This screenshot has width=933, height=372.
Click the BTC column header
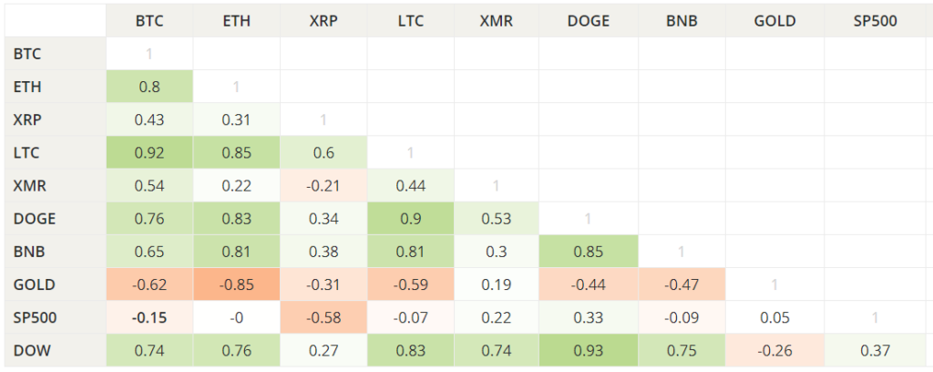click(x=149, y=20)
